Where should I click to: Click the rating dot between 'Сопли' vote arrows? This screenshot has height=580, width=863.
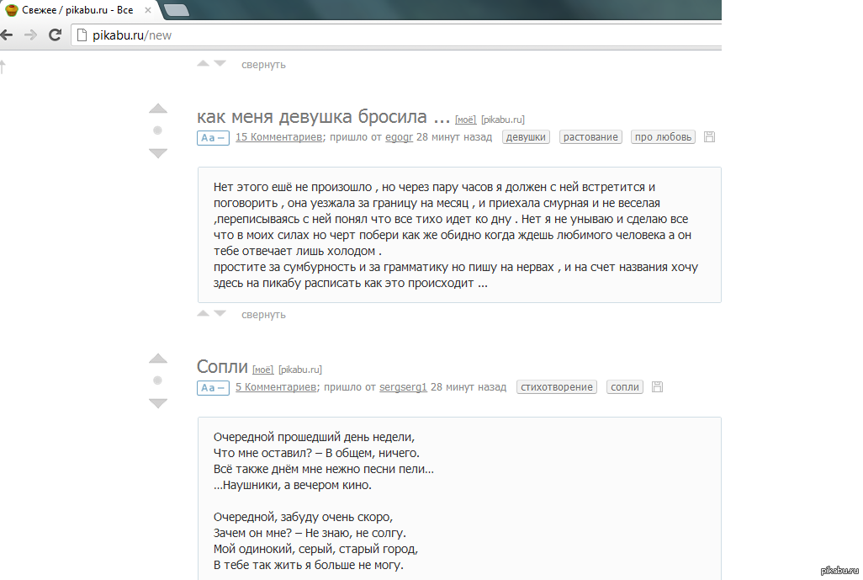(157, 380)
